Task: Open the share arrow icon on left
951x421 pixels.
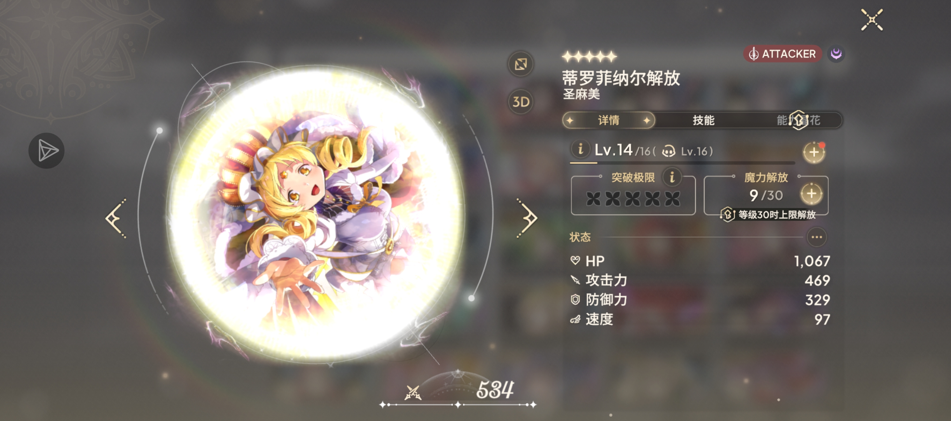Action: [46, 151]
